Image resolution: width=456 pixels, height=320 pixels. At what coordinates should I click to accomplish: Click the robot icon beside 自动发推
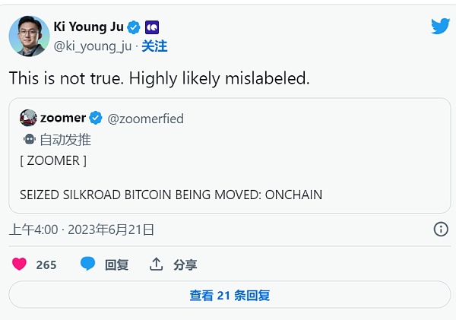pyautogui.click(x=29, y=139)
